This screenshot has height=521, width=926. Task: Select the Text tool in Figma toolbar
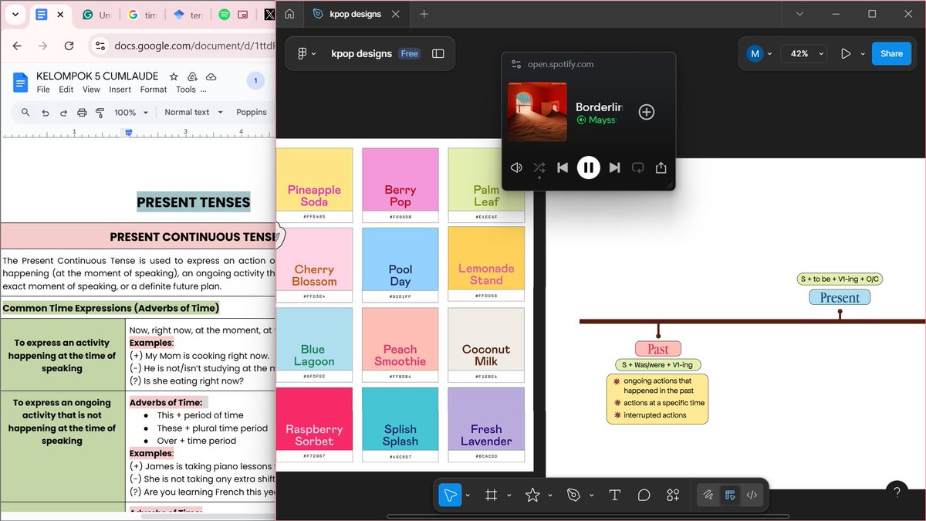(615, 496)
